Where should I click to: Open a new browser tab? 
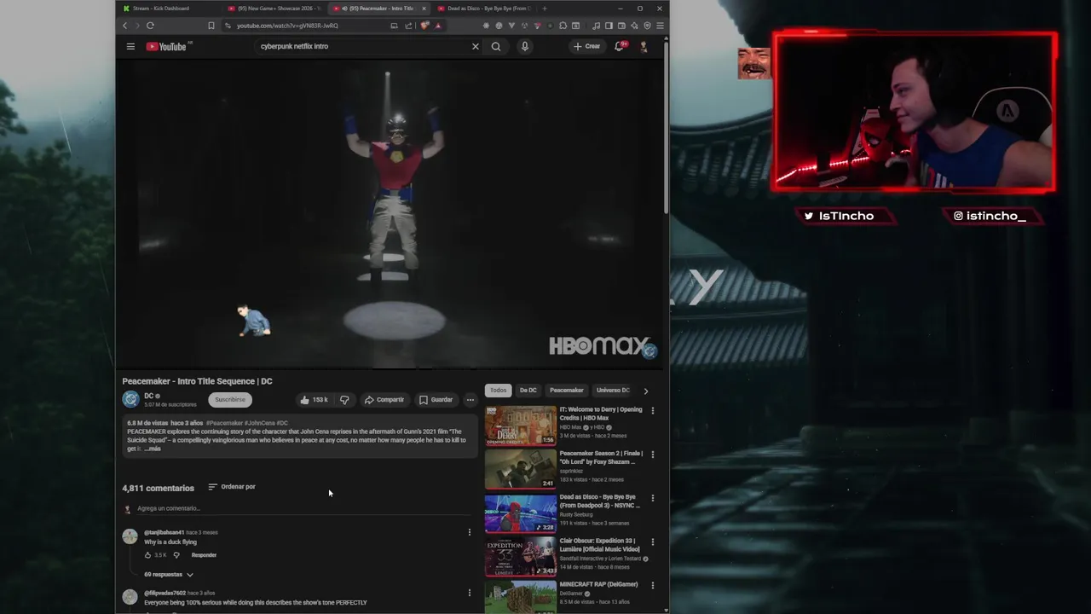coord(545,9)
